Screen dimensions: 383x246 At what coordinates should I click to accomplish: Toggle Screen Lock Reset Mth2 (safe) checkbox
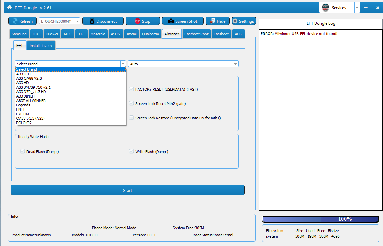click(132, 103)
